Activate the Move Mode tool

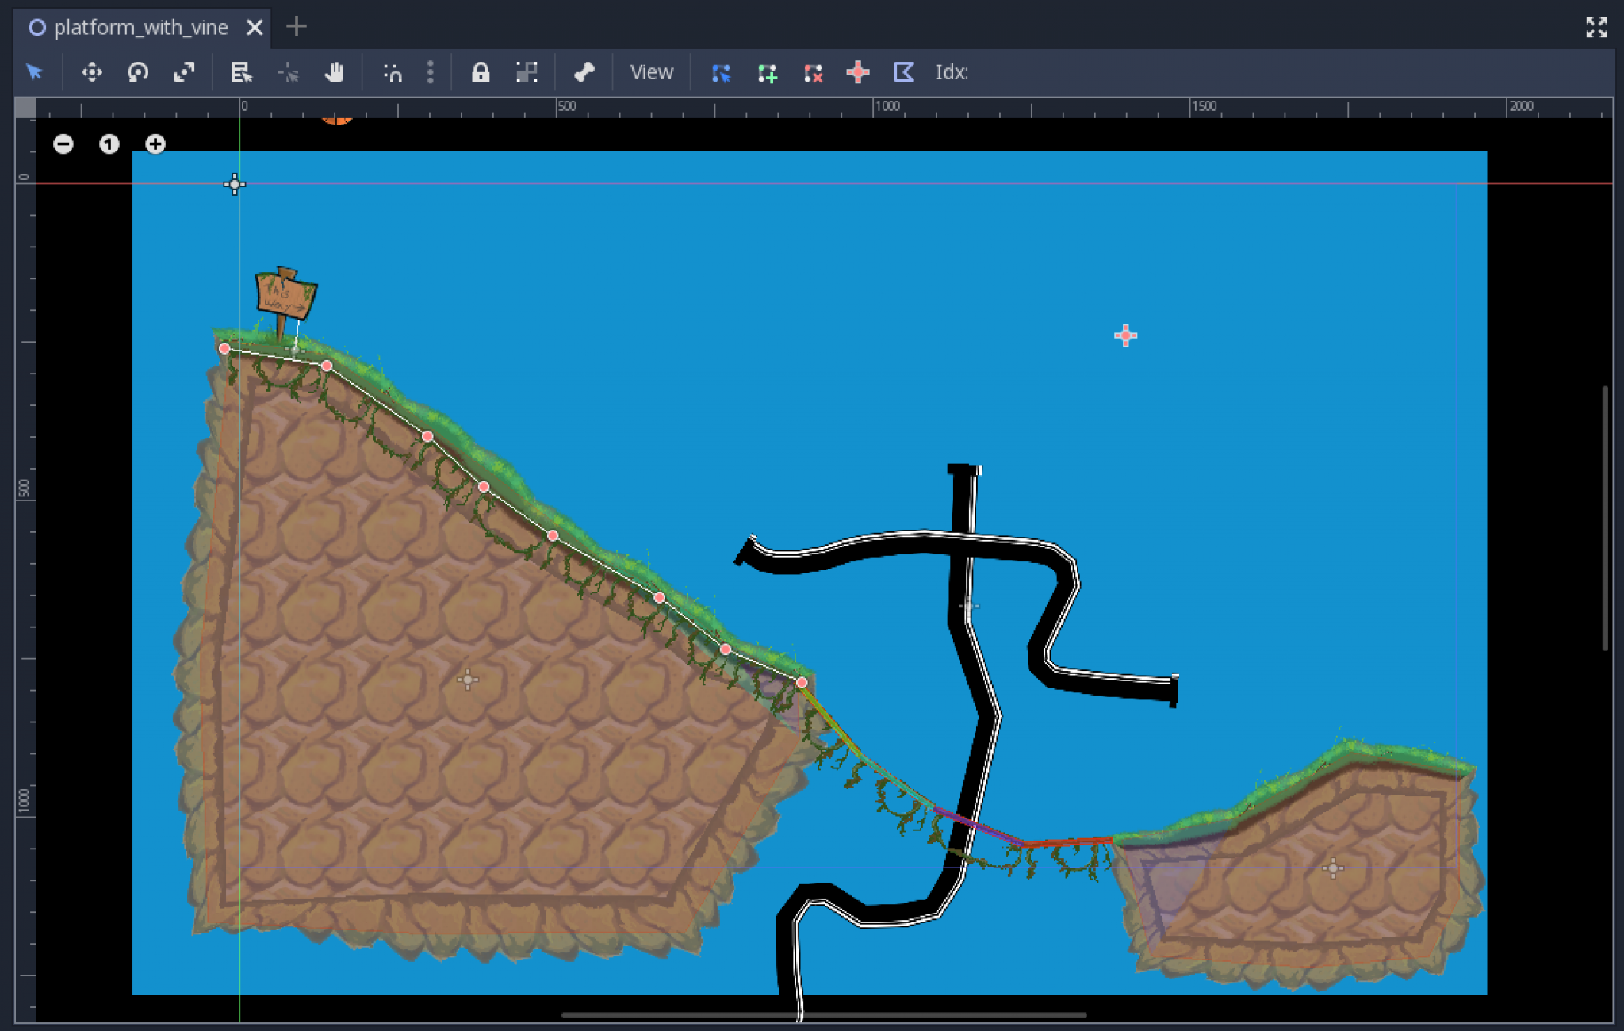click(x=92, y=72)
